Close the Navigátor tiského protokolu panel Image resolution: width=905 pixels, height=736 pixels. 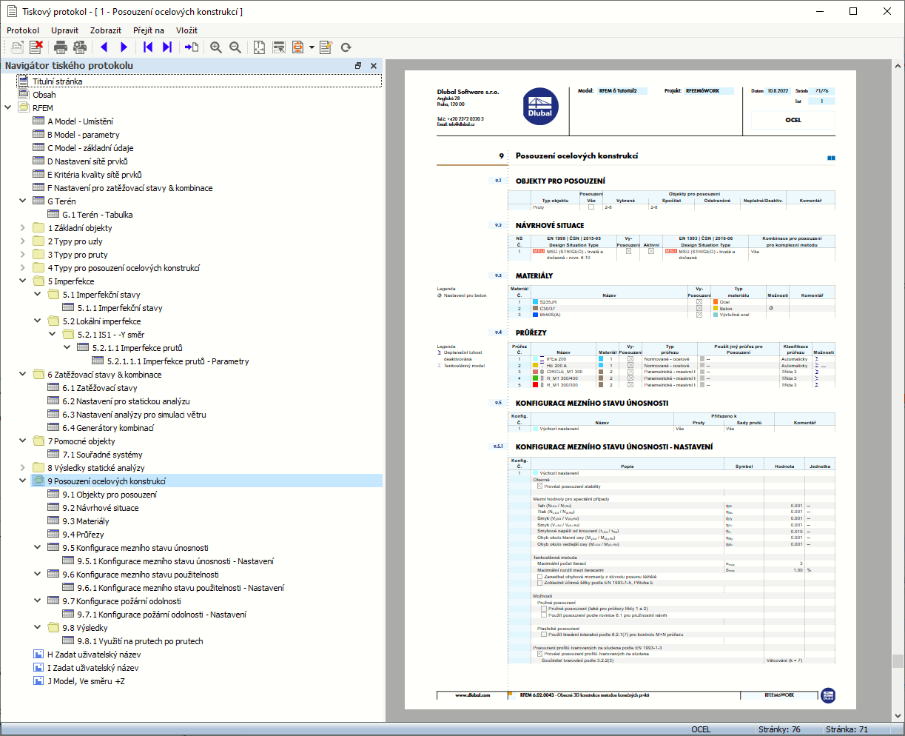click(x=374, y=66)
